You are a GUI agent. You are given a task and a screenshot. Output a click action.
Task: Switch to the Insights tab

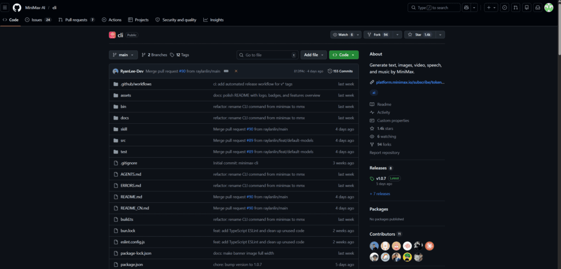point(213,20)
